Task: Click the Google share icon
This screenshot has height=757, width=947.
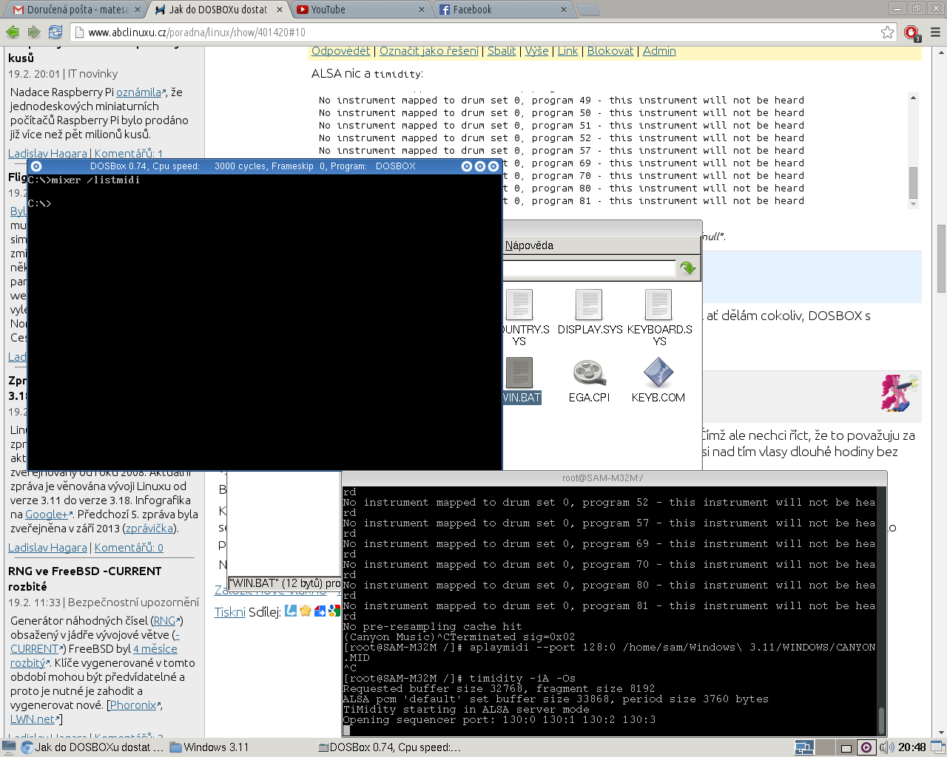Action: click(334, 611)
